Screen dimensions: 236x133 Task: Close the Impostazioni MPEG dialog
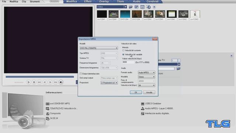point(155,39)
